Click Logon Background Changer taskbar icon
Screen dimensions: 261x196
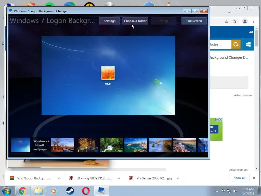pyautogui.click(x=102, y=191)
